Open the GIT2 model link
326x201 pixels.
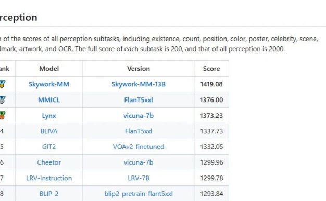49,147
